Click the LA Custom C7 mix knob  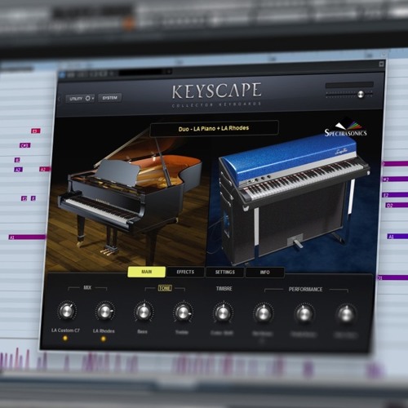[x=67, y=311]
